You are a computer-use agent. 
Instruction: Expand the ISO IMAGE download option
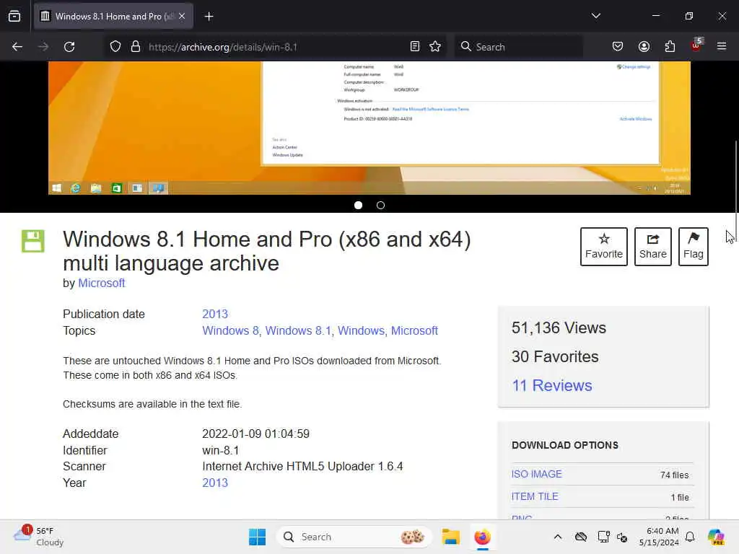[x=536, y=474]
